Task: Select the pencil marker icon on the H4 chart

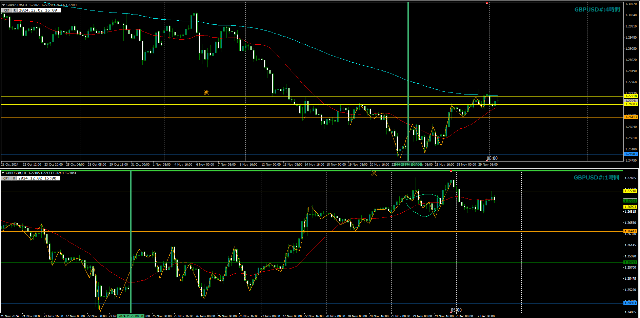Action: click(x=206, y=92)
